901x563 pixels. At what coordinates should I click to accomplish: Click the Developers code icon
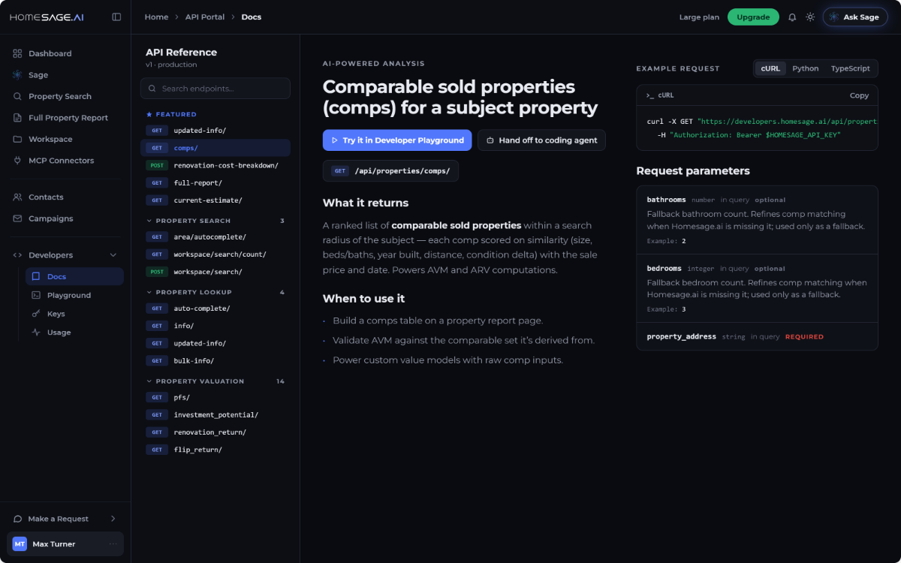pos(17,255)
